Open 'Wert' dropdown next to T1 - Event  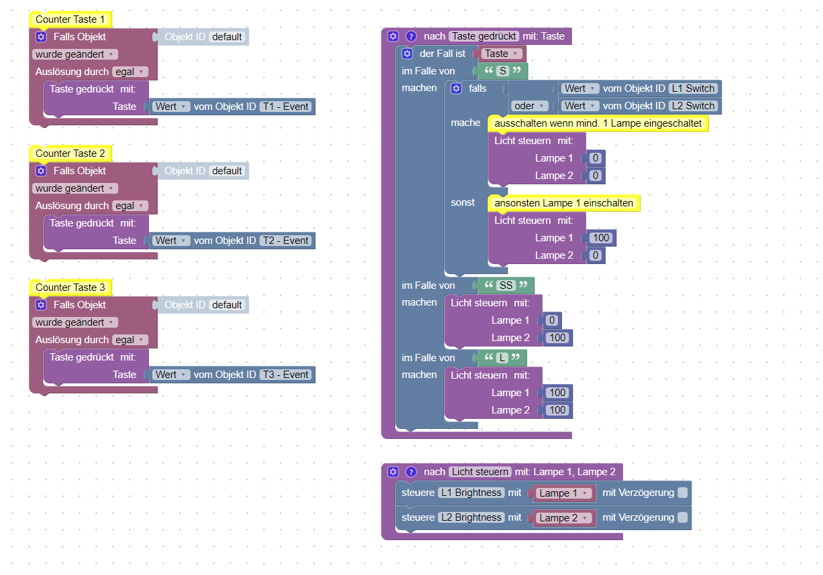tap(171, 107)
